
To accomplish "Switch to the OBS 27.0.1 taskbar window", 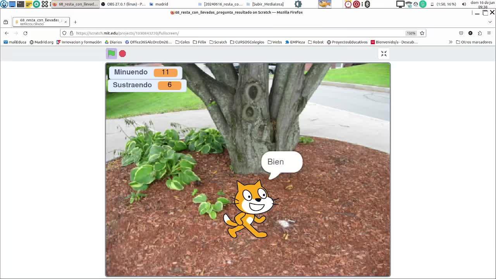I will point(123,4).
